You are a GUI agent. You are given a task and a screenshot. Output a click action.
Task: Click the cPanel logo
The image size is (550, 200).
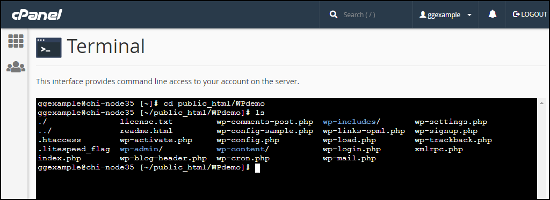pyautogui.click(x=37, y=14)
